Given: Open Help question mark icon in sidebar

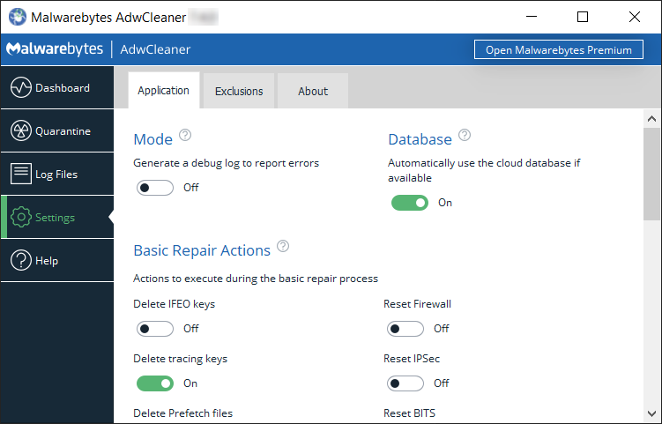Looking at the screenshot, I should tap(21, 261).
